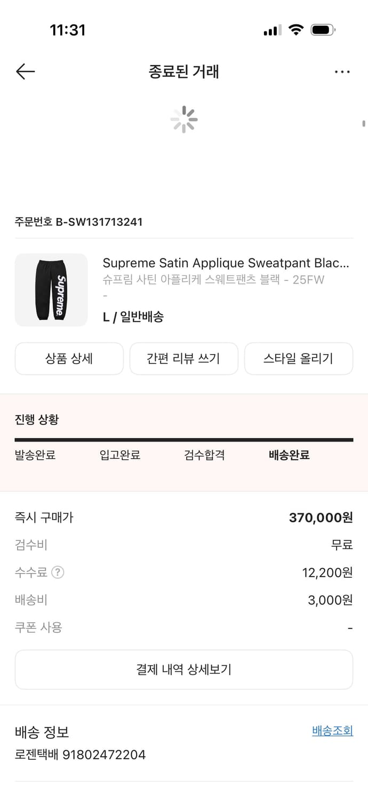
Task: Open 상품 상세 for the Supreme sweatpants
Action: tap(69, 359)
